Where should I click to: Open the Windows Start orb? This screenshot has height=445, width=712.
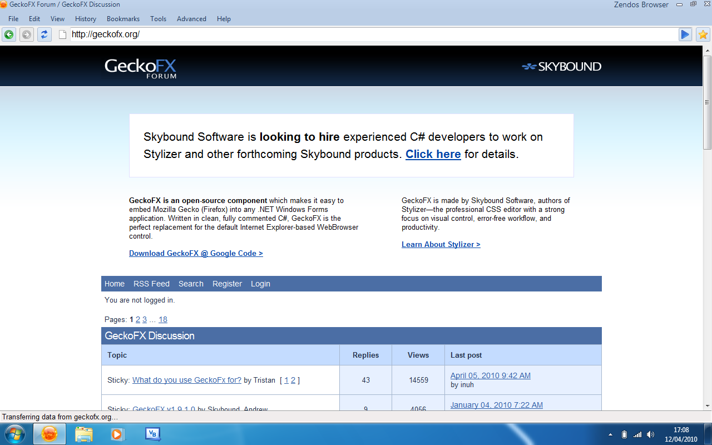click(x=14, y=433)
